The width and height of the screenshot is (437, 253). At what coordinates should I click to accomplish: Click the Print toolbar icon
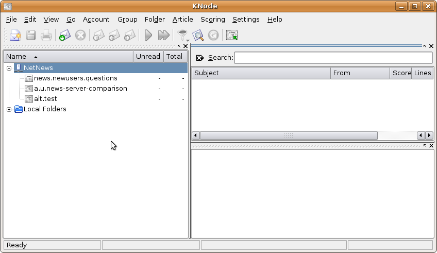click(46, 36)
